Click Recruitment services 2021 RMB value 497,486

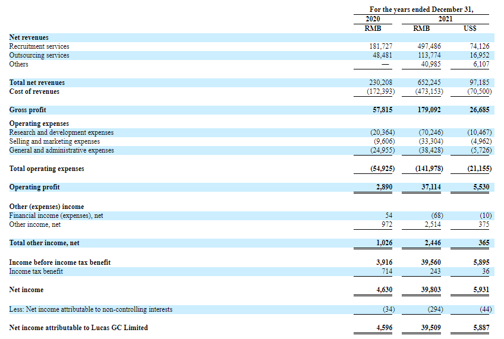pyautogui.click(x=429, y=46)
